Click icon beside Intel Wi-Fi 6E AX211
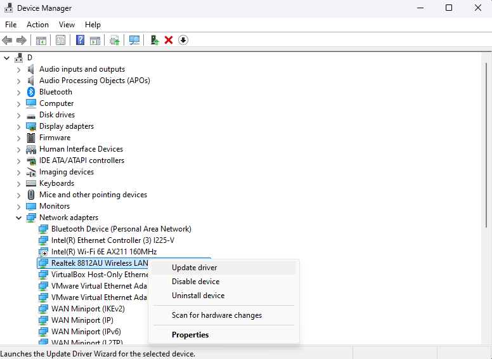 click(x=43, y=252)
